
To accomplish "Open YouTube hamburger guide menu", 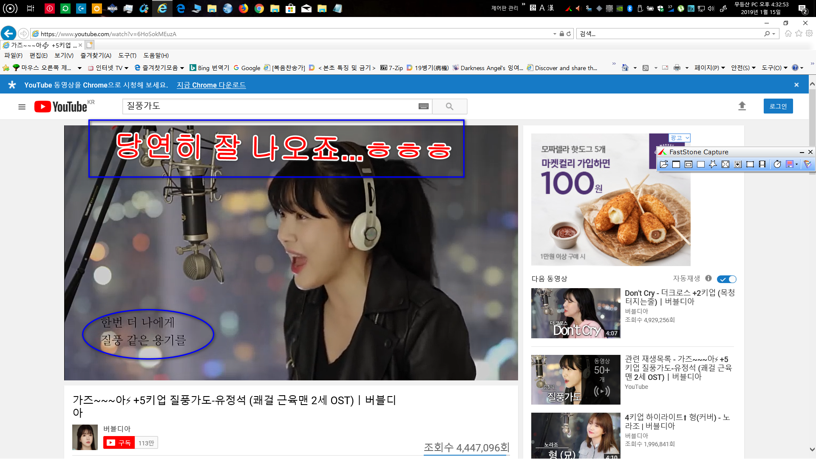I will pyautogui.click(x=22, y=107).
